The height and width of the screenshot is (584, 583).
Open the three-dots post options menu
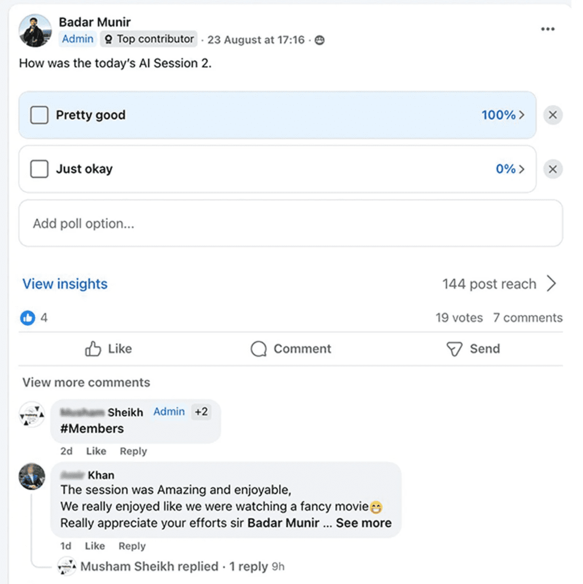(x=548, y=29)
